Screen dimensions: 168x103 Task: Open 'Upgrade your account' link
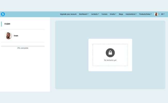[x=68, y=14]
